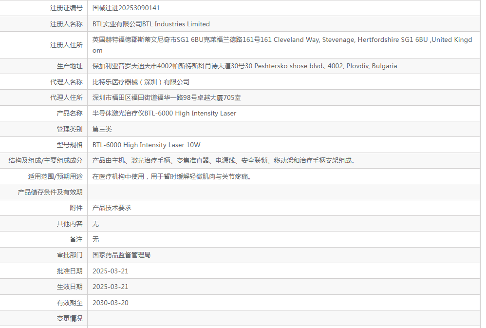Click production address in Plovdiv, Bulgaria

[x=244, y=66]
